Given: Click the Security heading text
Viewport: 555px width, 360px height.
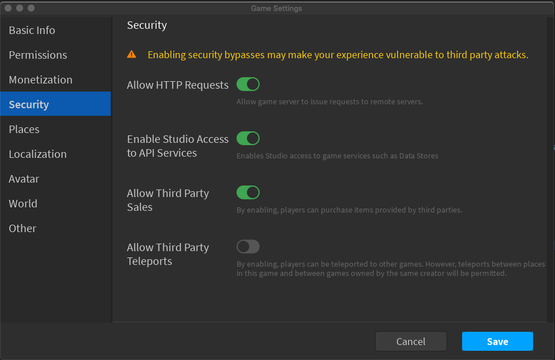Looking at the screenshot, I should tap(147, 25).
